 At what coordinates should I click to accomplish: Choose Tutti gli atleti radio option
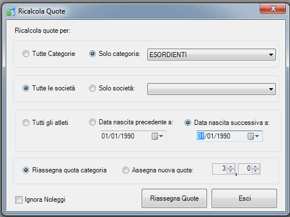[26, 123]
